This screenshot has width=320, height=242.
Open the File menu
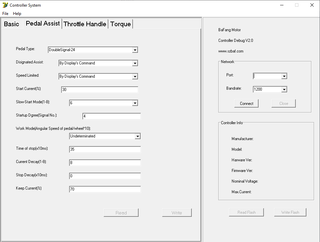pos(5,14)
